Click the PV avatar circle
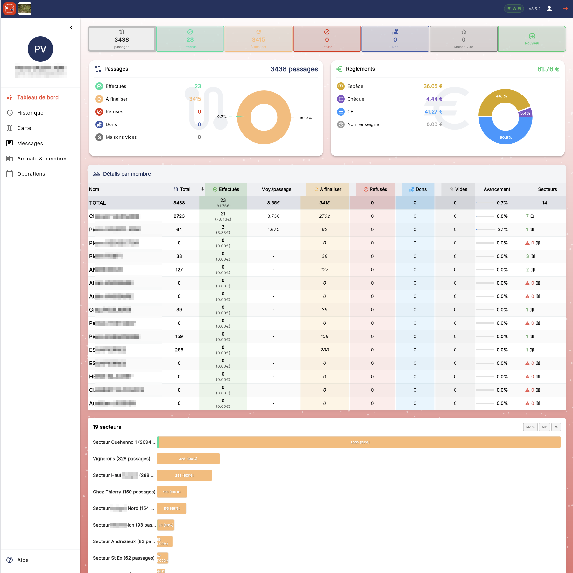The width and height of the screenshot is (573, 573). tap(40, 49)
